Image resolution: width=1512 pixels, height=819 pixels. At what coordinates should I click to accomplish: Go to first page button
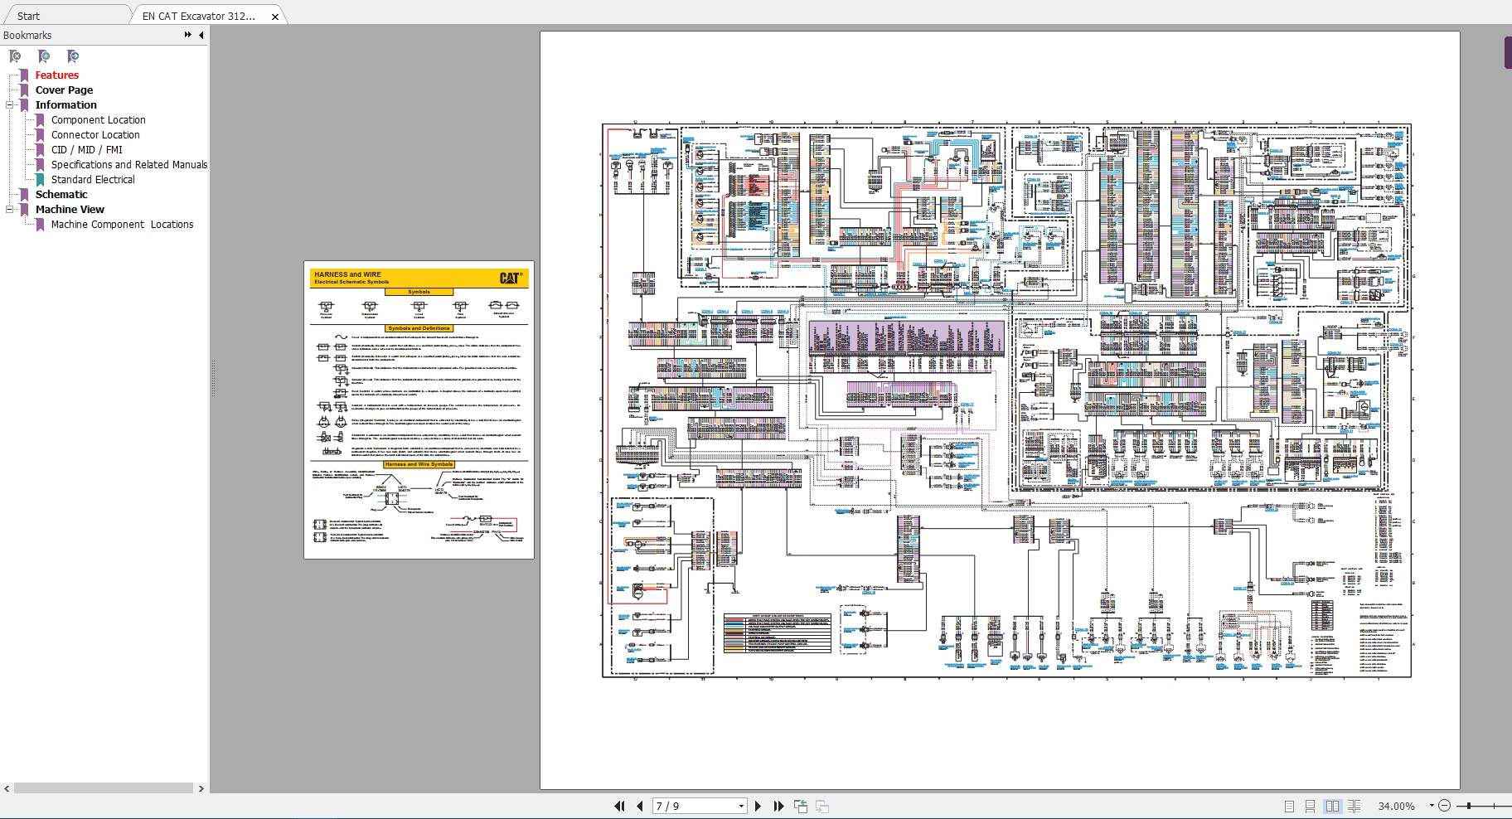coord(619,806)
